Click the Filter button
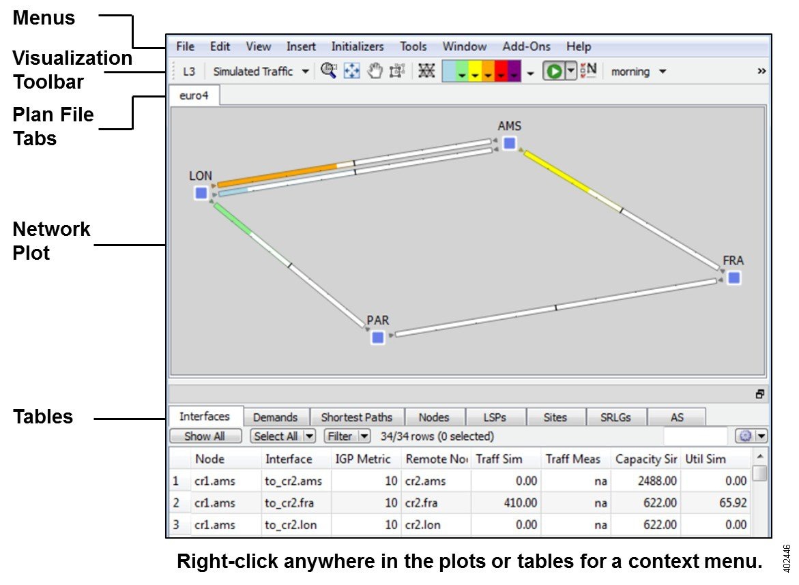Screen dimensions: 799x585 340,436
